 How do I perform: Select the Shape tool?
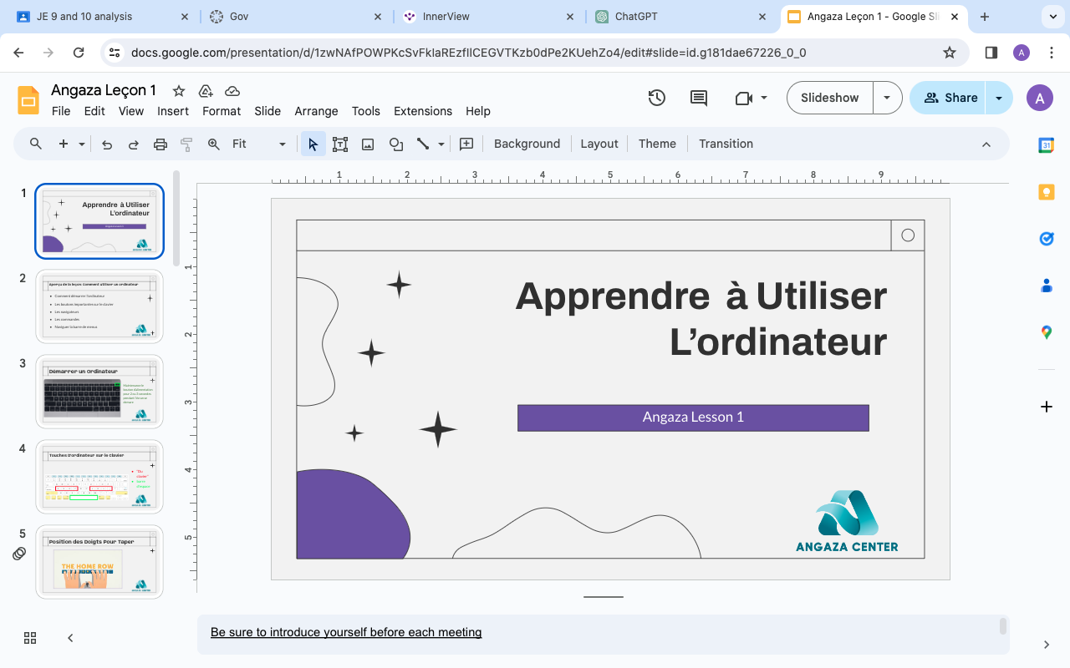396,144
